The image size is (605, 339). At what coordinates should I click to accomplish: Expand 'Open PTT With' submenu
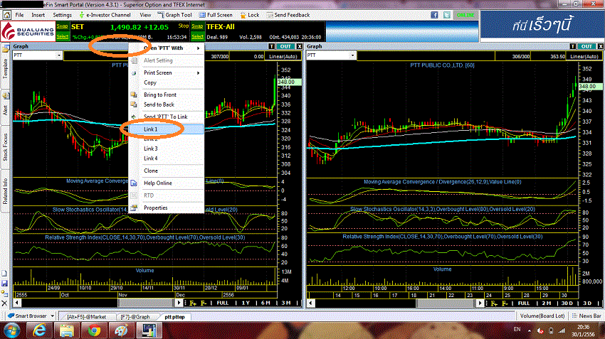(x=167, y=48)
